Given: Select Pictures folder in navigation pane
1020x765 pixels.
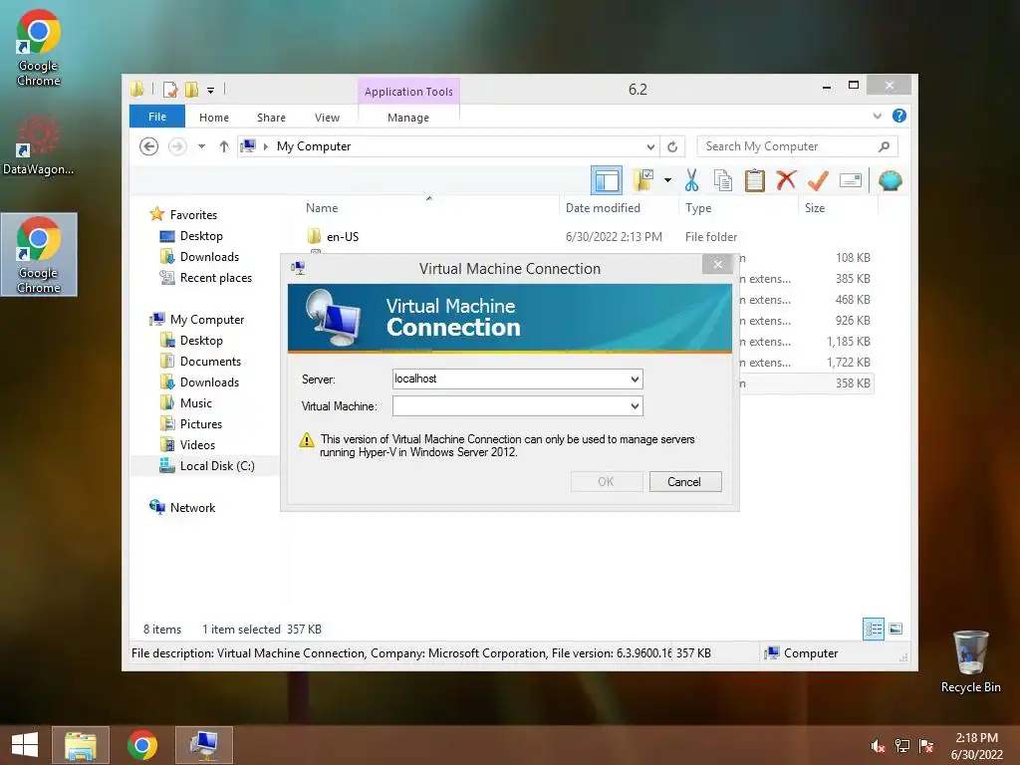Looking at the screenshot, I should pyautogui.click(x=201, y=423).
